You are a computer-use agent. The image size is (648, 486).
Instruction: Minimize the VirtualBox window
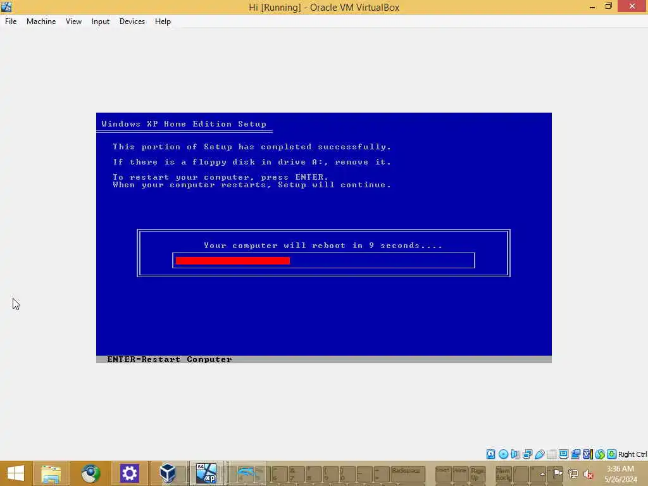(x=592, y=6)
